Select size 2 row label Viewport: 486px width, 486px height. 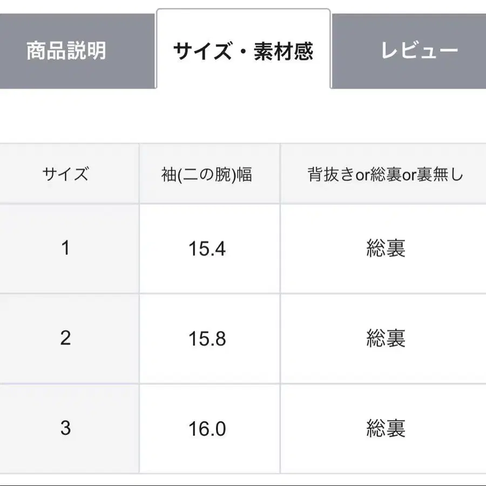[66, 337]
